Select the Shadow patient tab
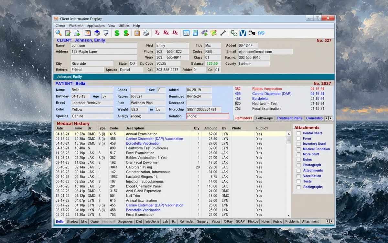This screenshot has height=243, width=388. [72, 221]
